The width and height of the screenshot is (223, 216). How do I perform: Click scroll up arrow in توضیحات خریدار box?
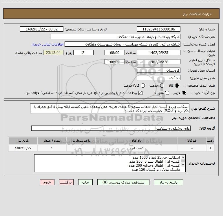pyautogui.click(x=183, y=157)
